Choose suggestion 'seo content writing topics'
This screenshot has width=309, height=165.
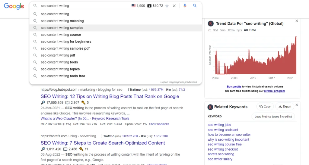116,69
